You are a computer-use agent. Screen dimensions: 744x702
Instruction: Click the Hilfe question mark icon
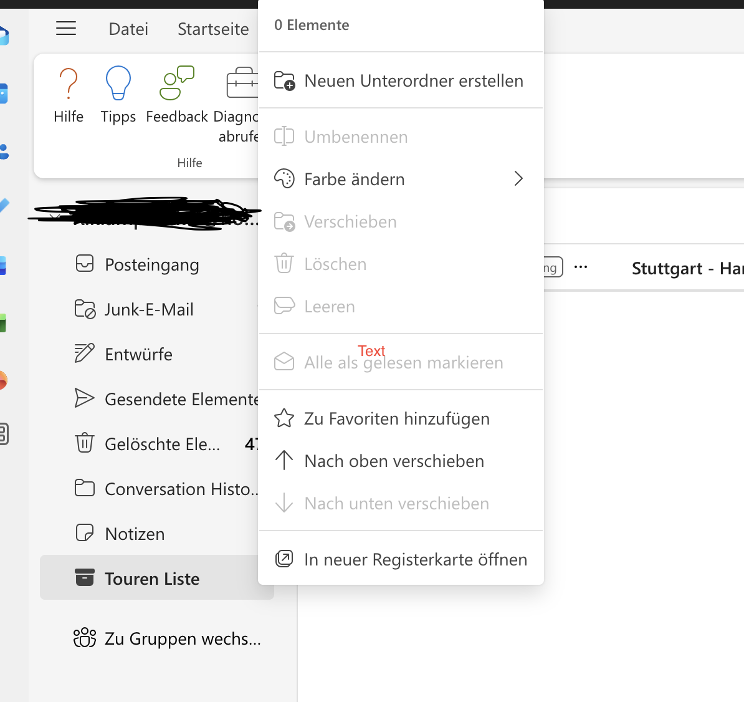pyautogui.click(x=69, y=83)
